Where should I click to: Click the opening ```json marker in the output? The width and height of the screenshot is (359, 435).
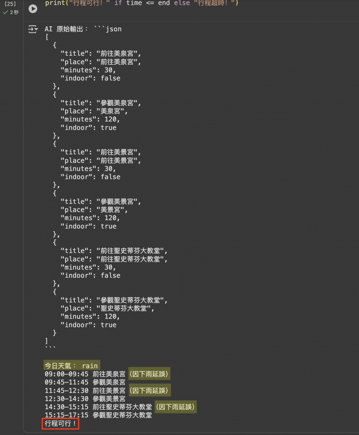[108, 29]
